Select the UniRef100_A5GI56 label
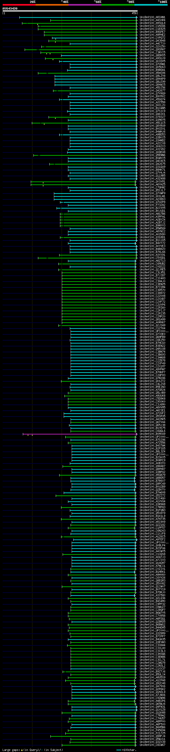Screen dimensions: 170x752 152,87
